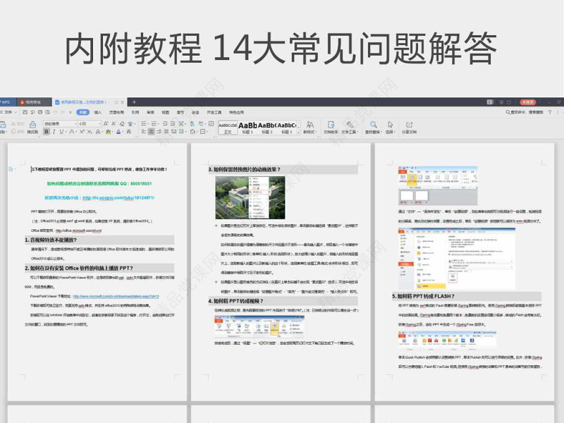Toggle bold formatting with the B button
The height and width of the screenshot is (423, 564).
(x=47, y=133)
